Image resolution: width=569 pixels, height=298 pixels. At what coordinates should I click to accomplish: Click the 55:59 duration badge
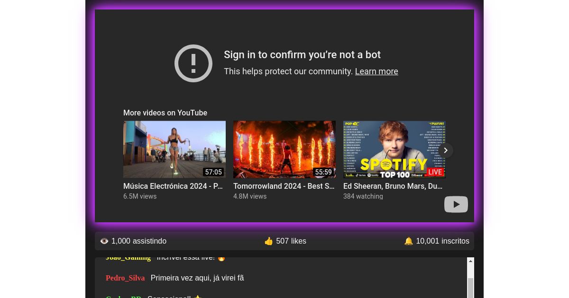point(323,172)
